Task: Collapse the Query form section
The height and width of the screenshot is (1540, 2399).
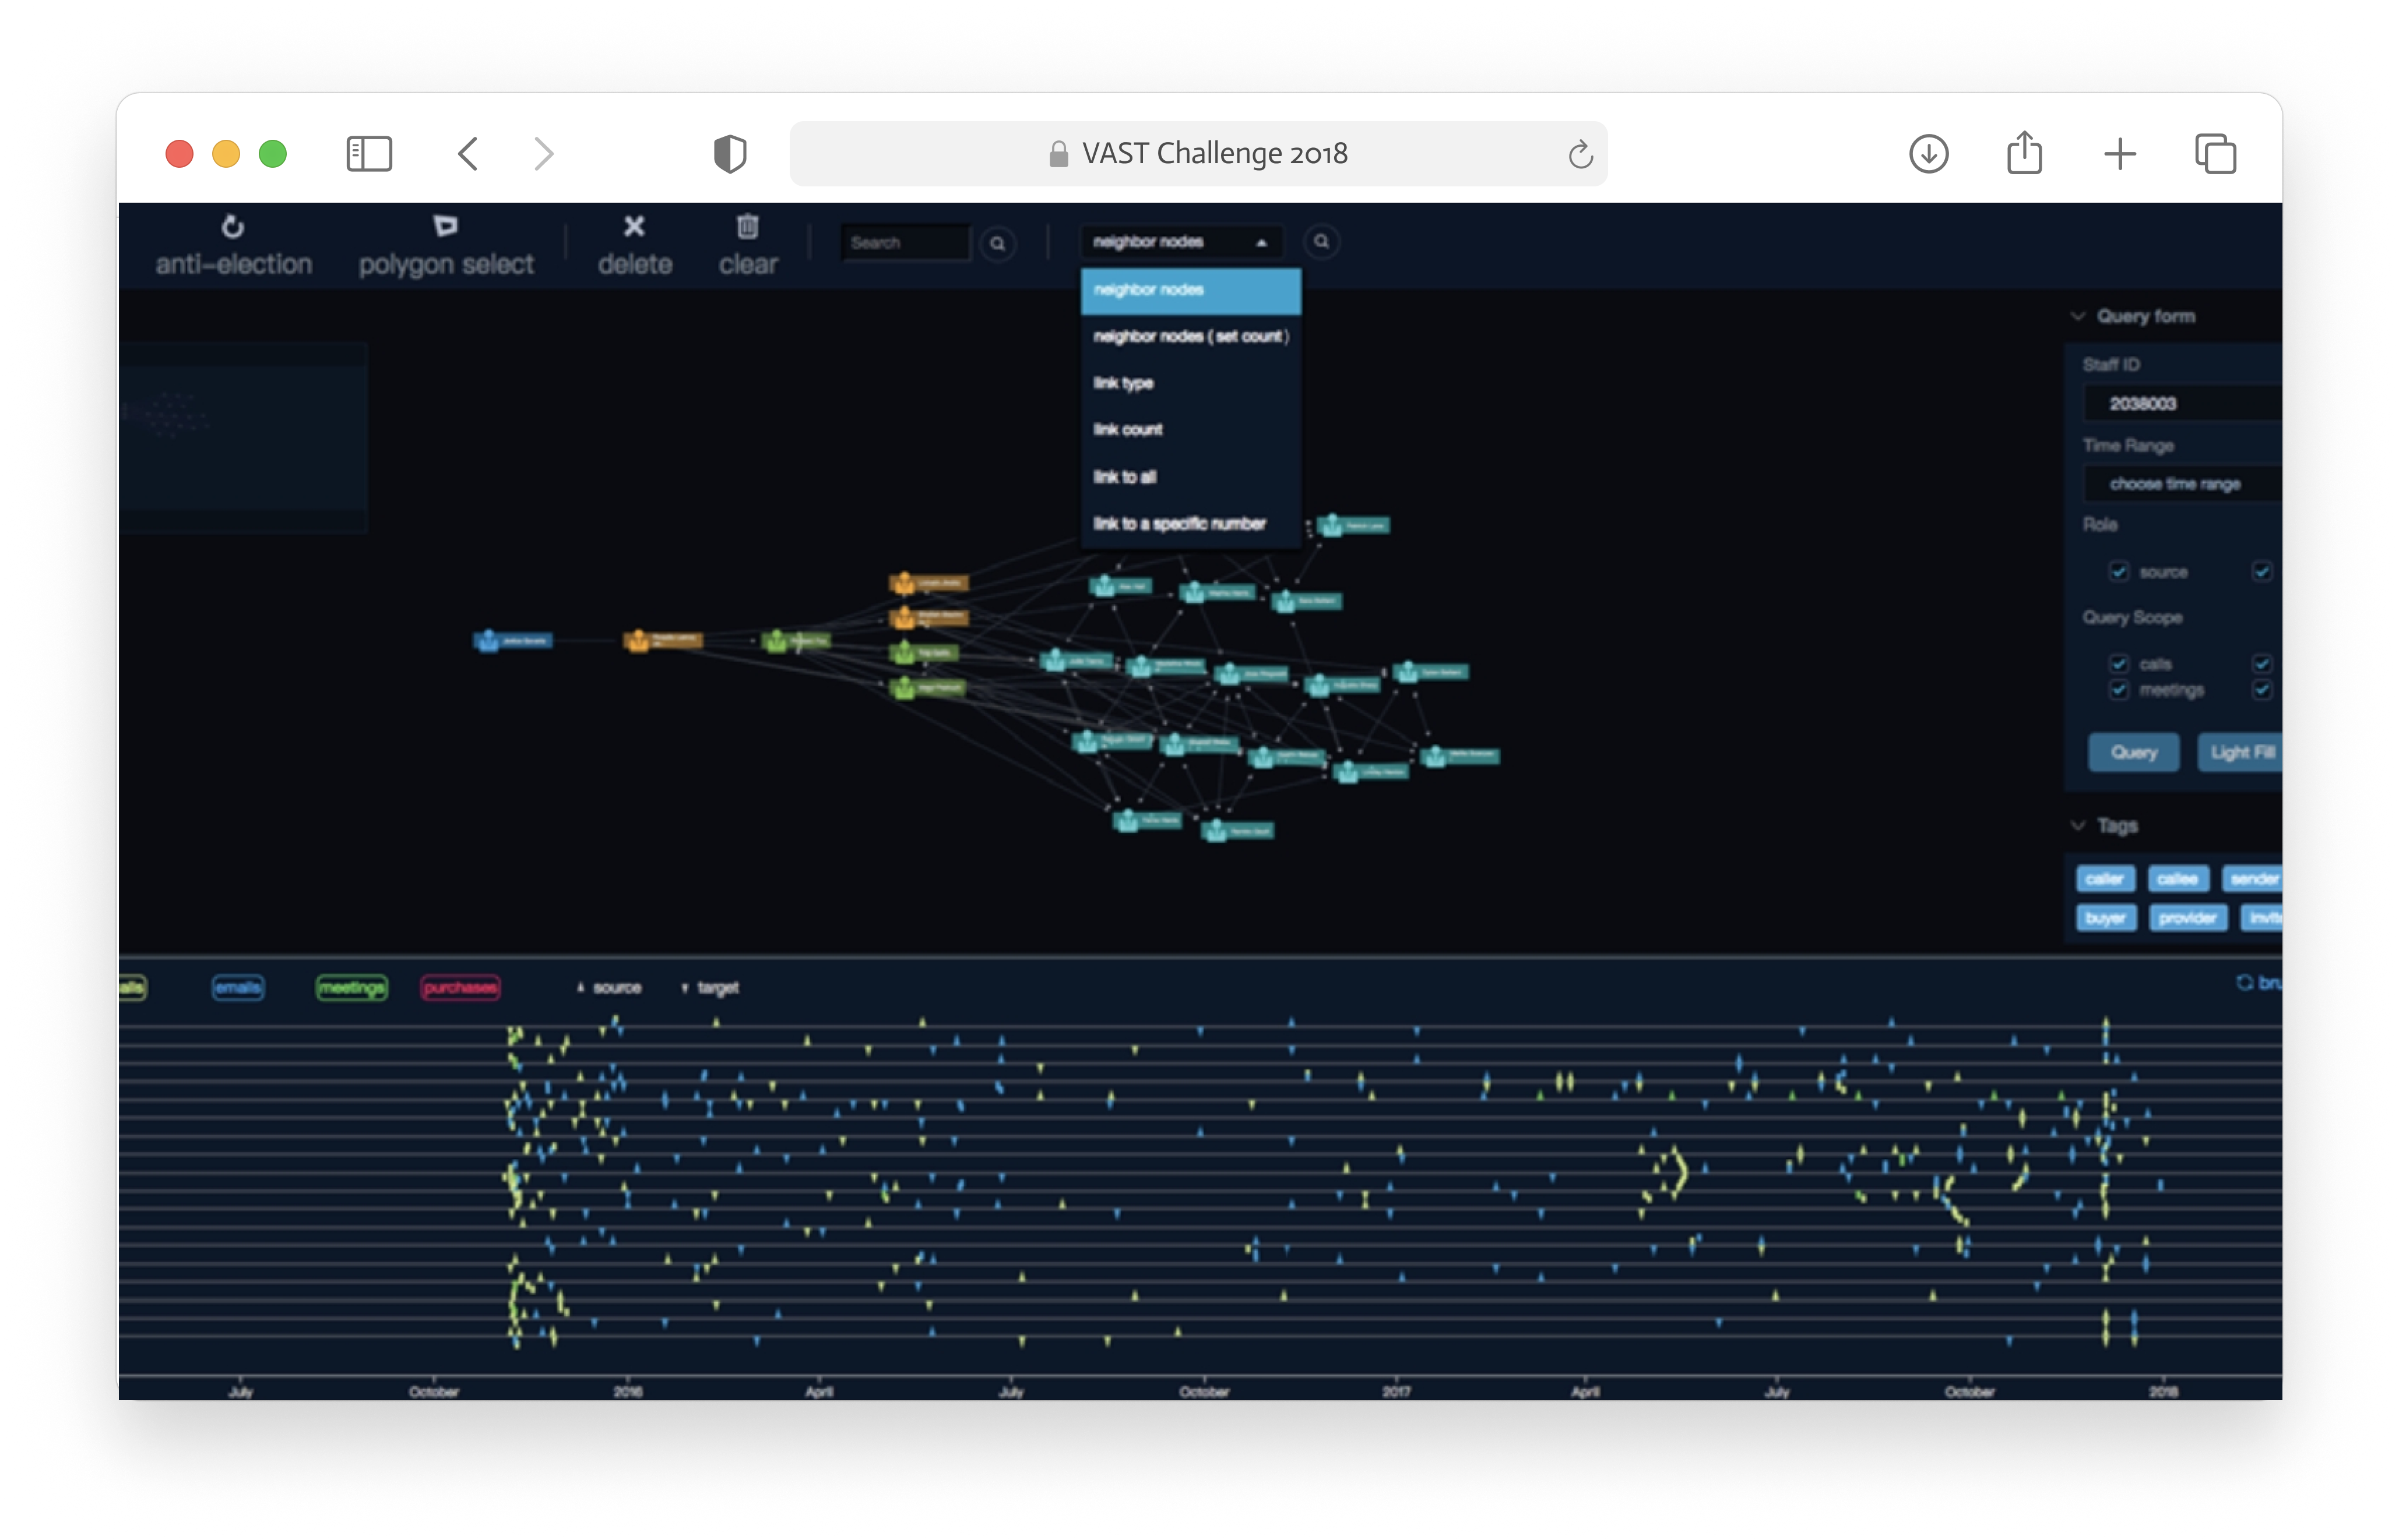Action: point(2078,316)
